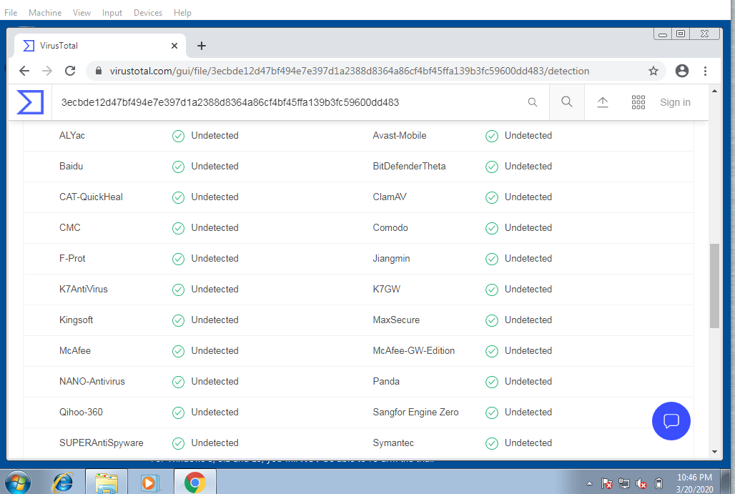Click the F-Prot engine name
The height and width of the screenshot is (494, 735).
pyautogui.click(x=72, y=258)
